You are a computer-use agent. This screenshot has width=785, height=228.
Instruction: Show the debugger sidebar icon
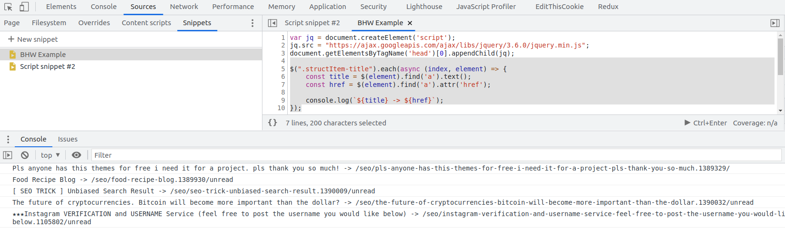775,23
